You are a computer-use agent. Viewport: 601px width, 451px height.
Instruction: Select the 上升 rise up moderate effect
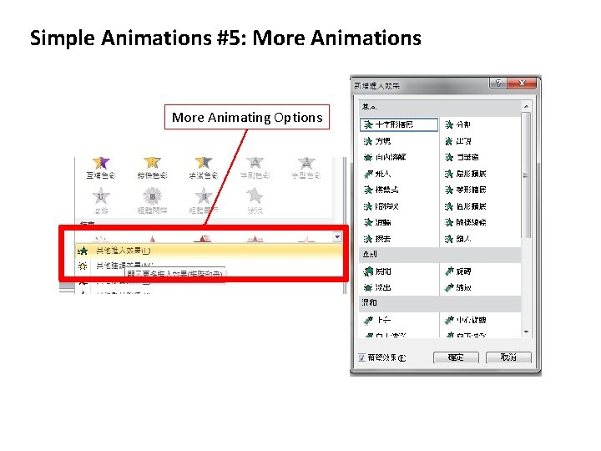pos(377,320)
